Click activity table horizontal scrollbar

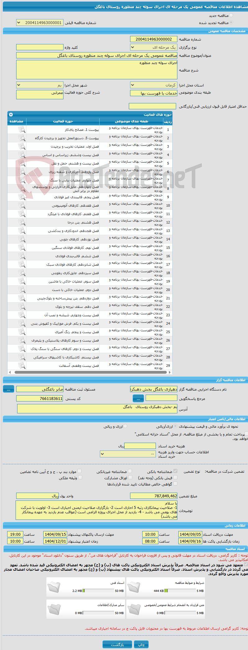click(90, 372)
